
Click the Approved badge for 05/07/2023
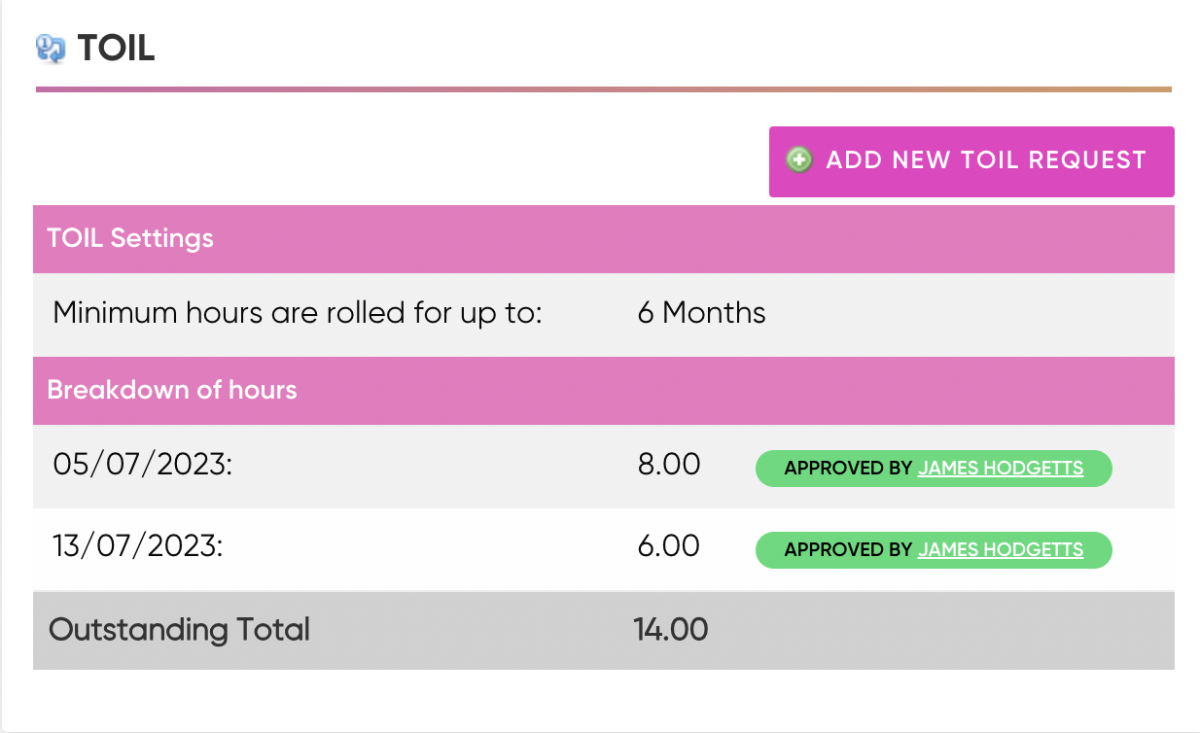934,468
